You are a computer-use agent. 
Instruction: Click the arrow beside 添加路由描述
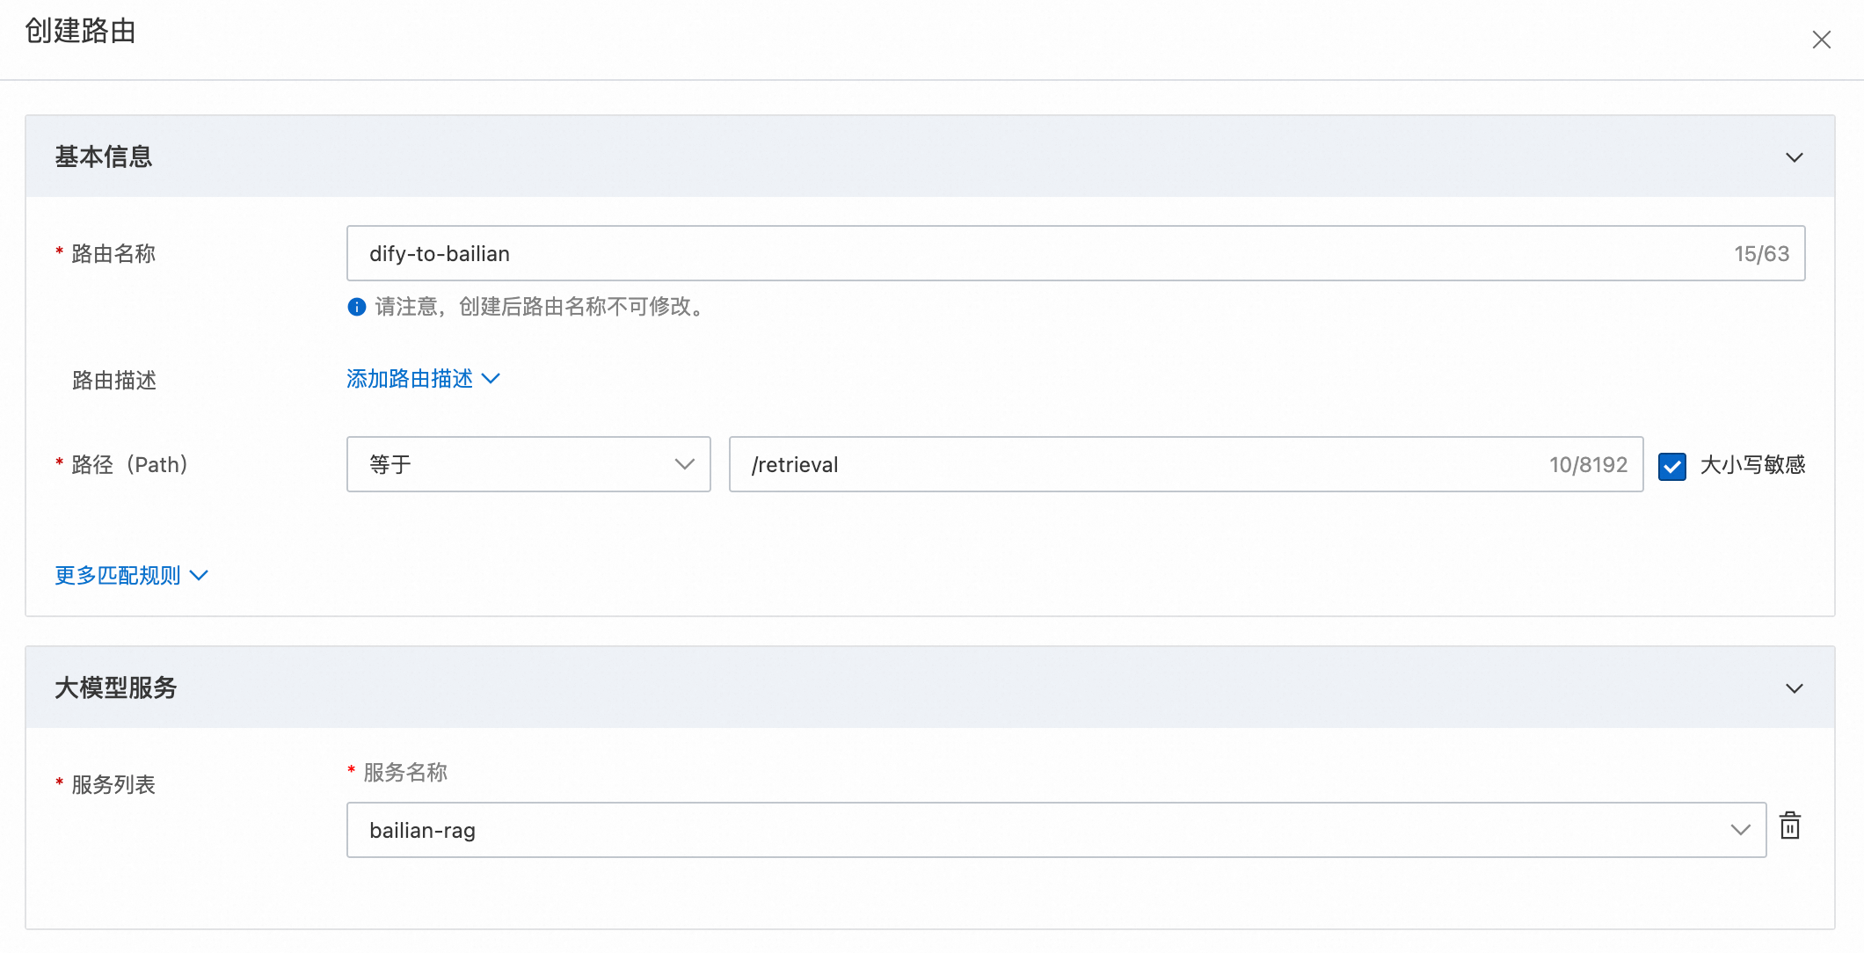pyautogui.click(x=491, y=379)
